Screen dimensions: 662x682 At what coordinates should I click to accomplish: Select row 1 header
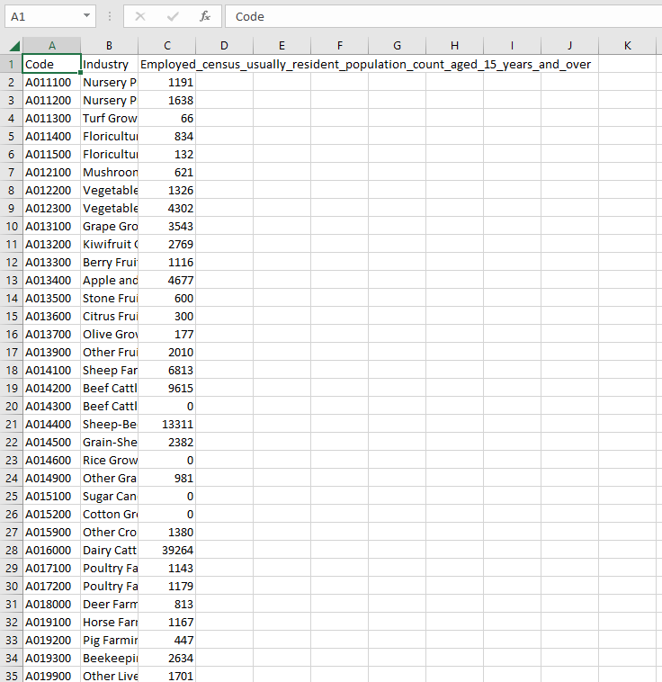click(12, 65)
